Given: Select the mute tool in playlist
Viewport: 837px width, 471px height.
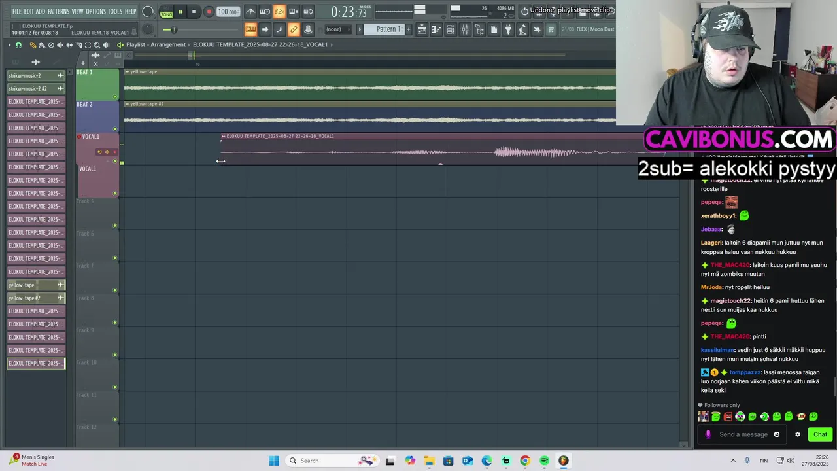Looking at the screenshot, I should tap(60, 44).
